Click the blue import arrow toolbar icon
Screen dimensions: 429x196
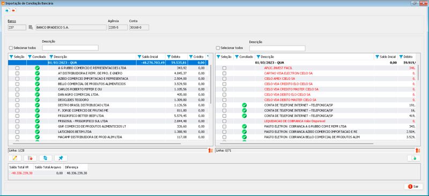(7, 10)
